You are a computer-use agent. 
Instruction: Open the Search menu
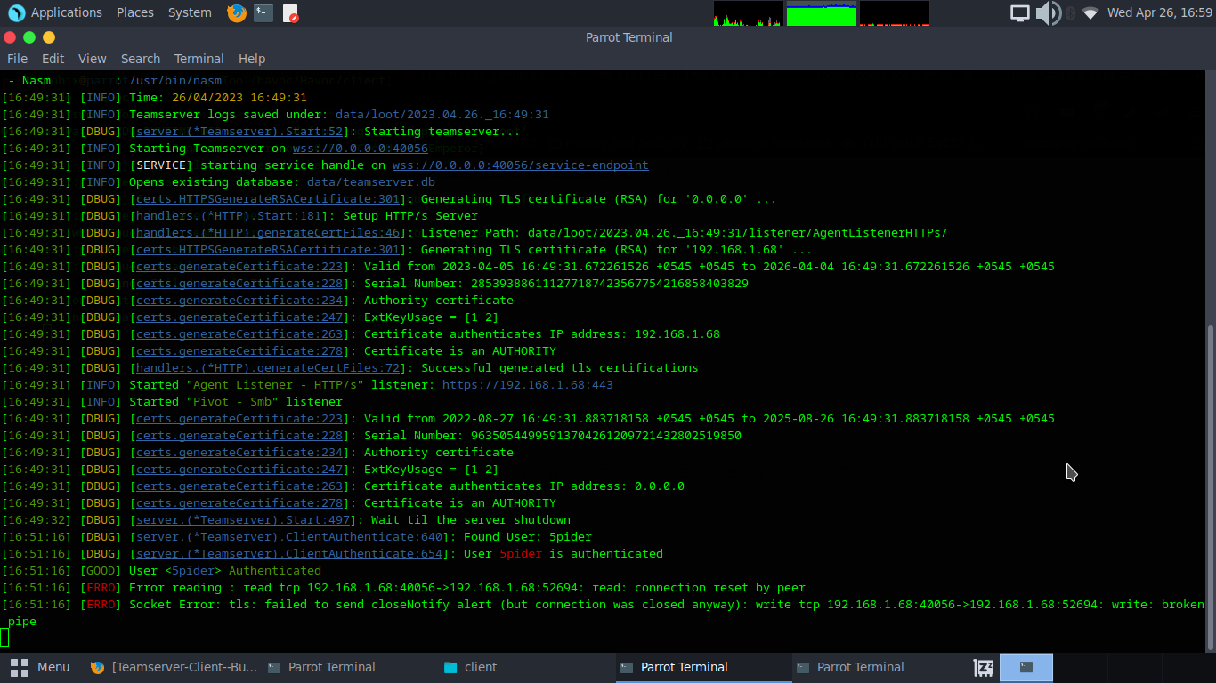(x=141, y=59)
